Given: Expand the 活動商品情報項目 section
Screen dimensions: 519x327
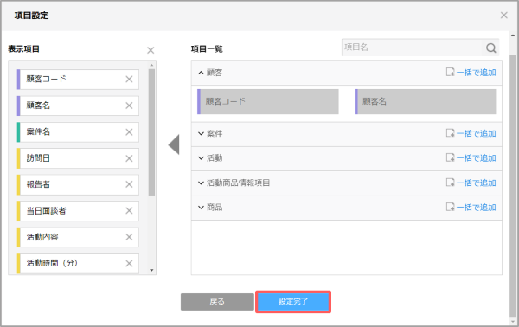Looking at the screenshot, I should click(201, 183).
